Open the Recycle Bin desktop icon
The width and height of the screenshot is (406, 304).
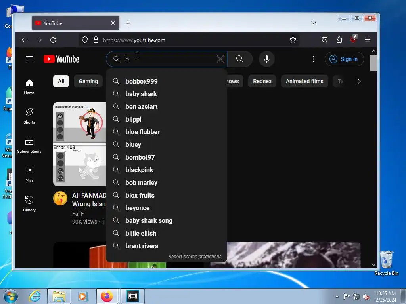(387, 263)
